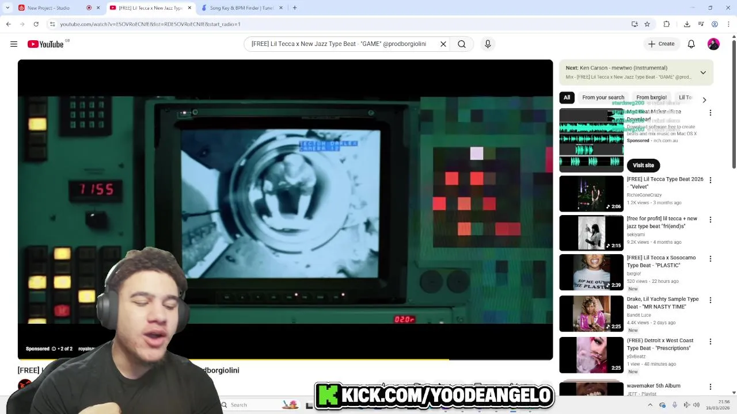Go back with the browser back arrow
Viewport: 737px width, 414px height.
tap(8, 24)
